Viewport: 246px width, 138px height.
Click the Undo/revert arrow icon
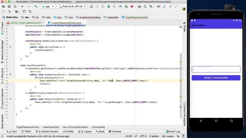coord(9,11)
